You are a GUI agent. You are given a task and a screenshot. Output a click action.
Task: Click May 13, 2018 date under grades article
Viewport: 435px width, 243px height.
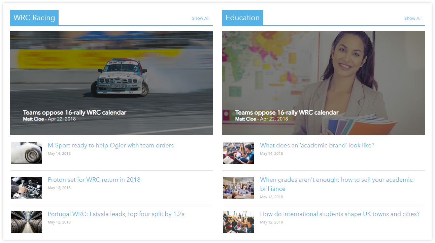(x=271, y=197)
